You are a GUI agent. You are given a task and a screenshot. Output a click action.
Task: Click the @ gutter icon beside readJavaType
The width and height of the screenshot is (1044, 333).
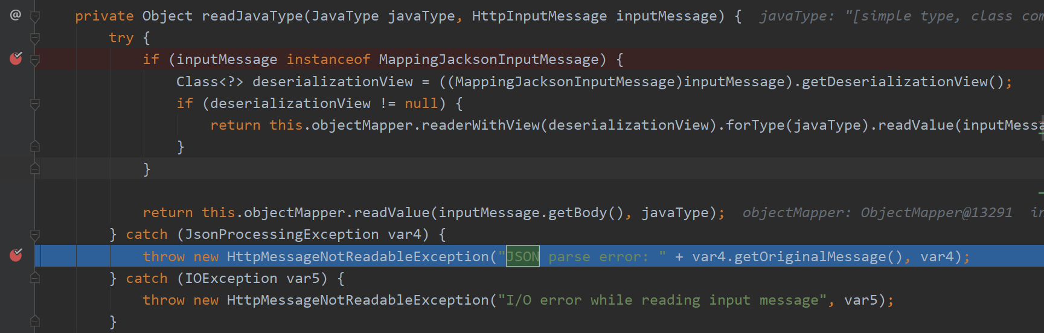(x=16, y=15)
